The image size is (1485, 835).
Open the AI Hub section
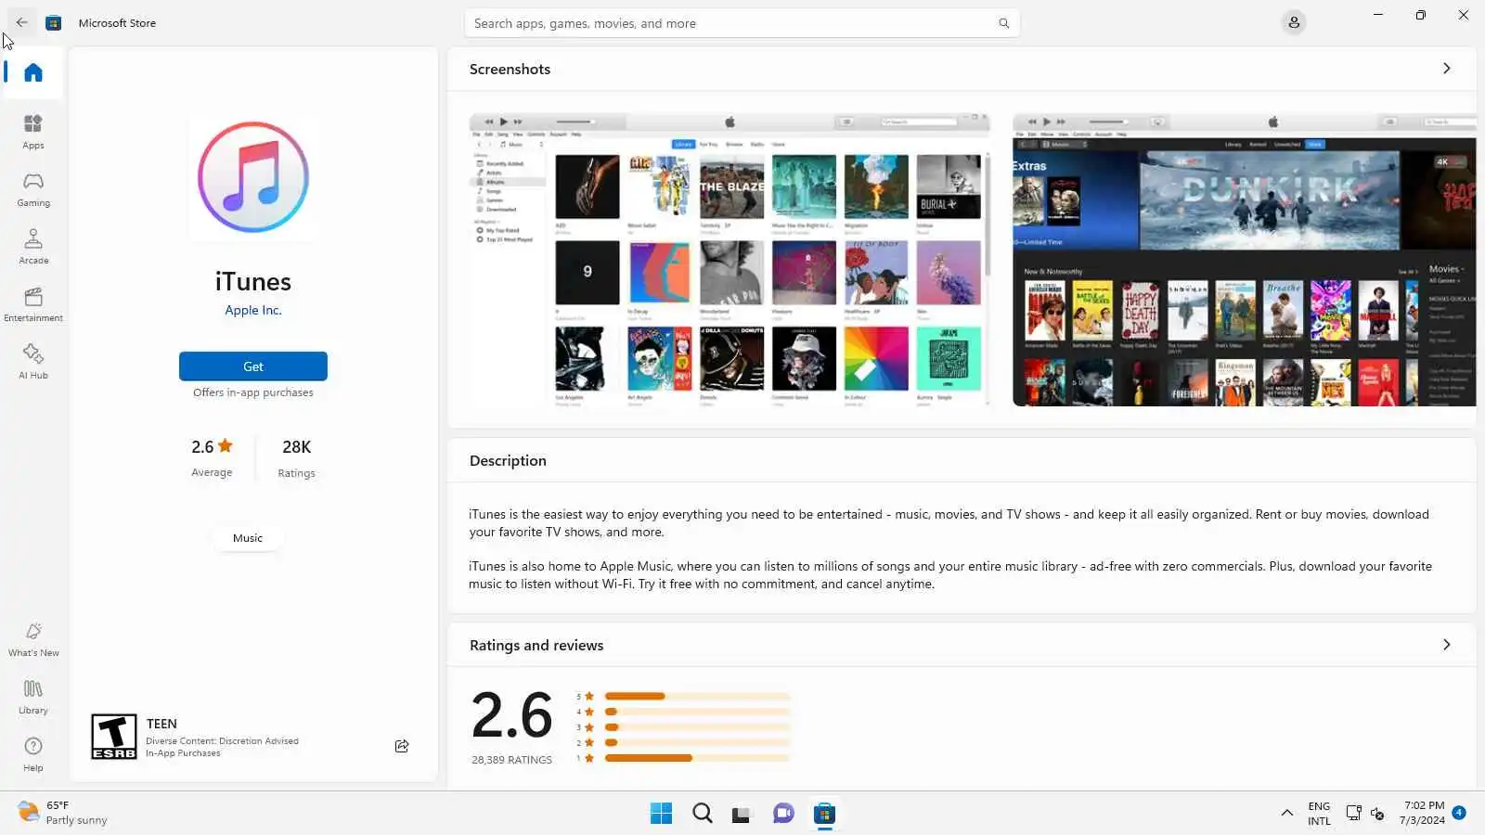pos(33,361)
